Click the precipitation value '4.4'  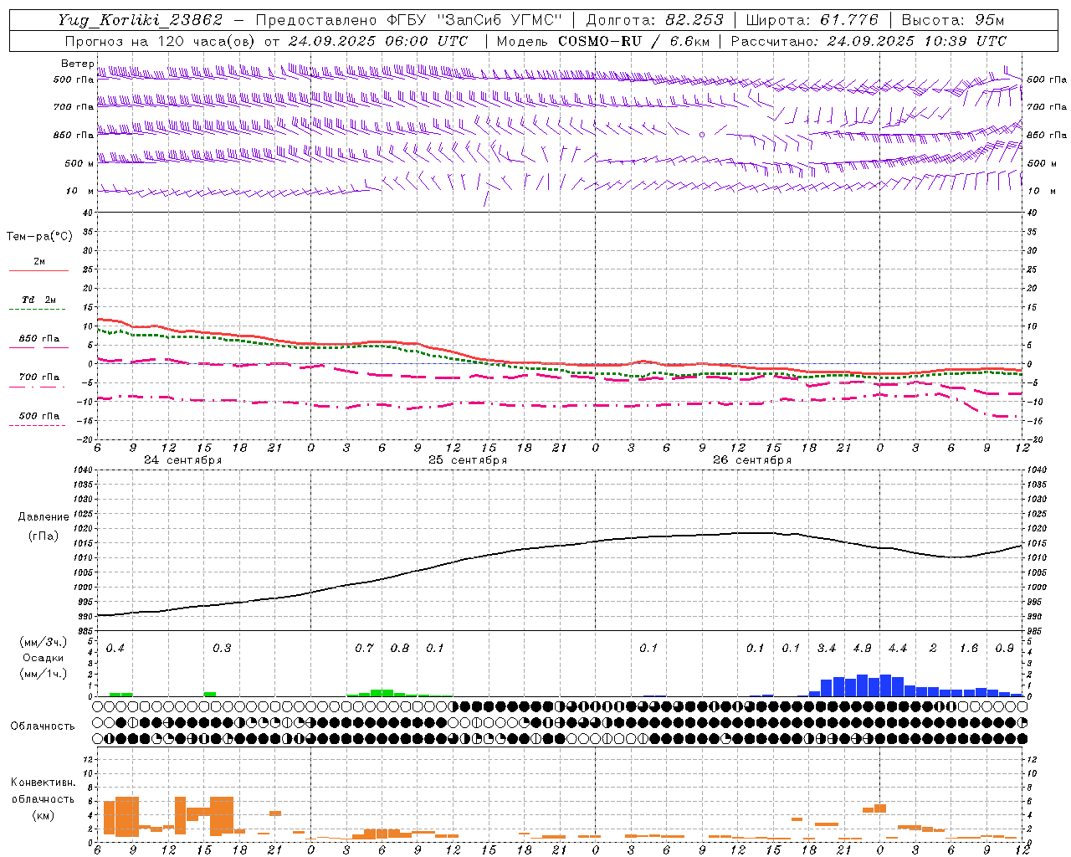pyautogui.click(x=898, y=649)
